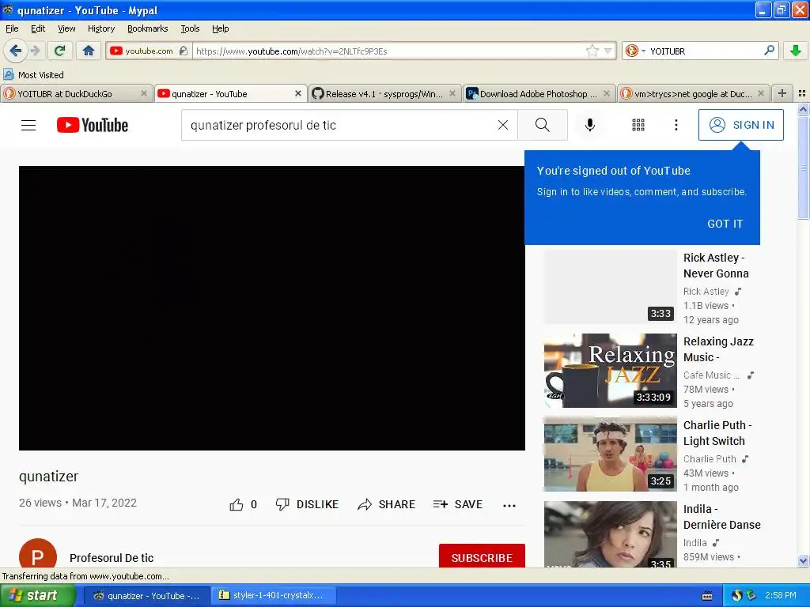The height and width of the screenshot is (607, 810).
Task: Click SHARE under the video
Action: coord(386,504)
